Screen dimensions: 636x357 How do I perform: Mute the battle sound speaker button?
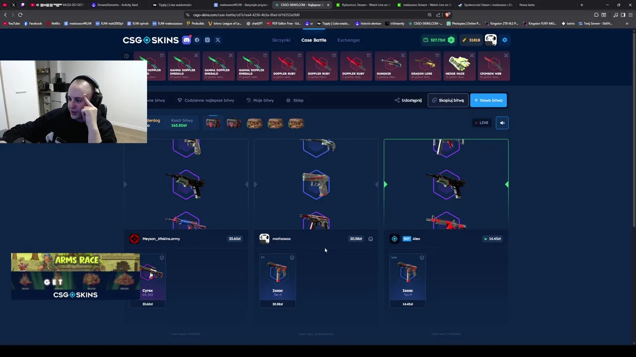pos(502,122)
